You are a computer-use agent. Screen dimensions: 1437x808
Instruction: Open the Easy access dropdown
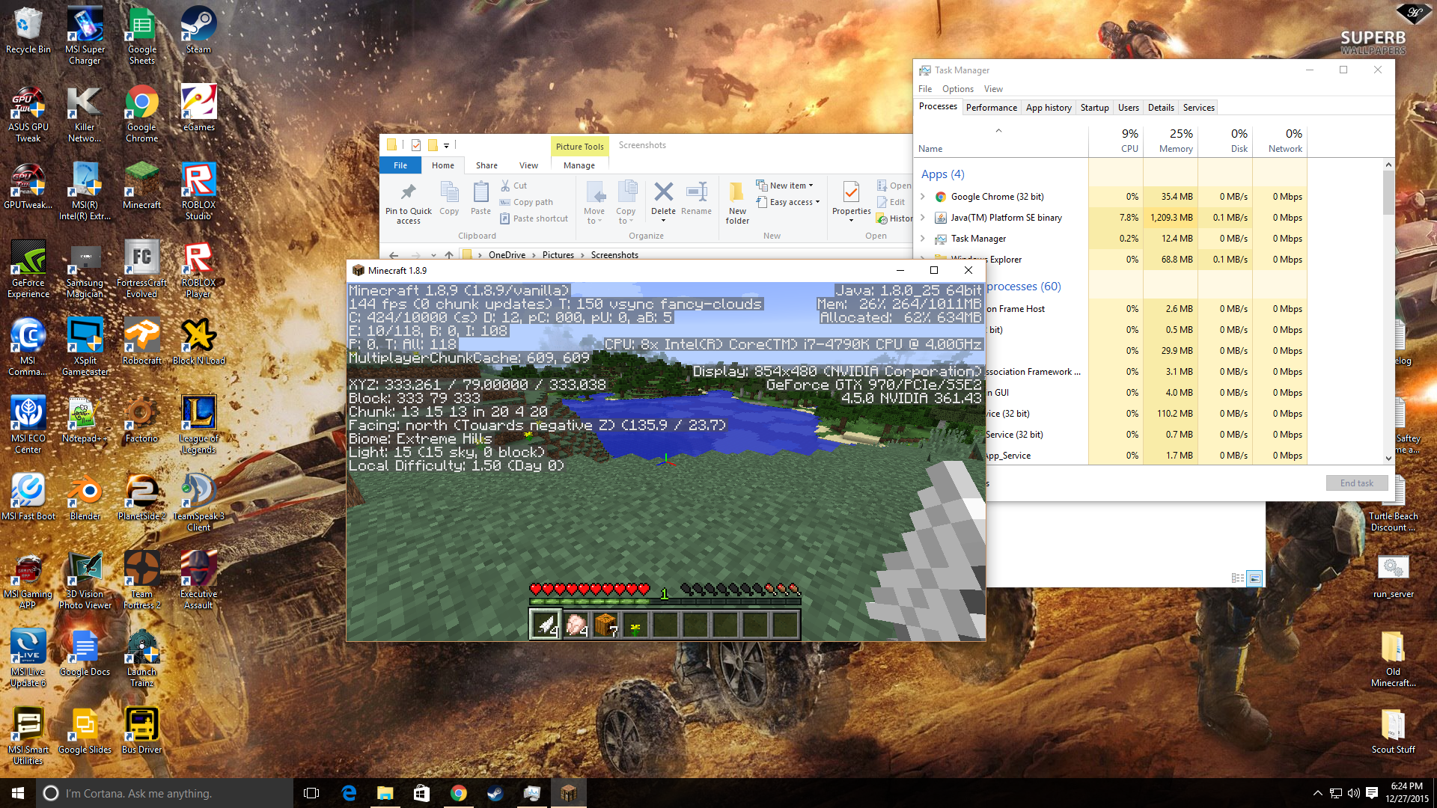pyautogui.click(x=792, y=202)
